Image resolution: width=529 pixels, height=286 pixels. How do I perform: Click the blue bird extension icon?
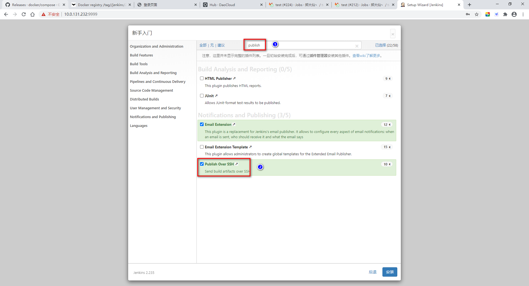pyautogui.click(x=496, y=14)
